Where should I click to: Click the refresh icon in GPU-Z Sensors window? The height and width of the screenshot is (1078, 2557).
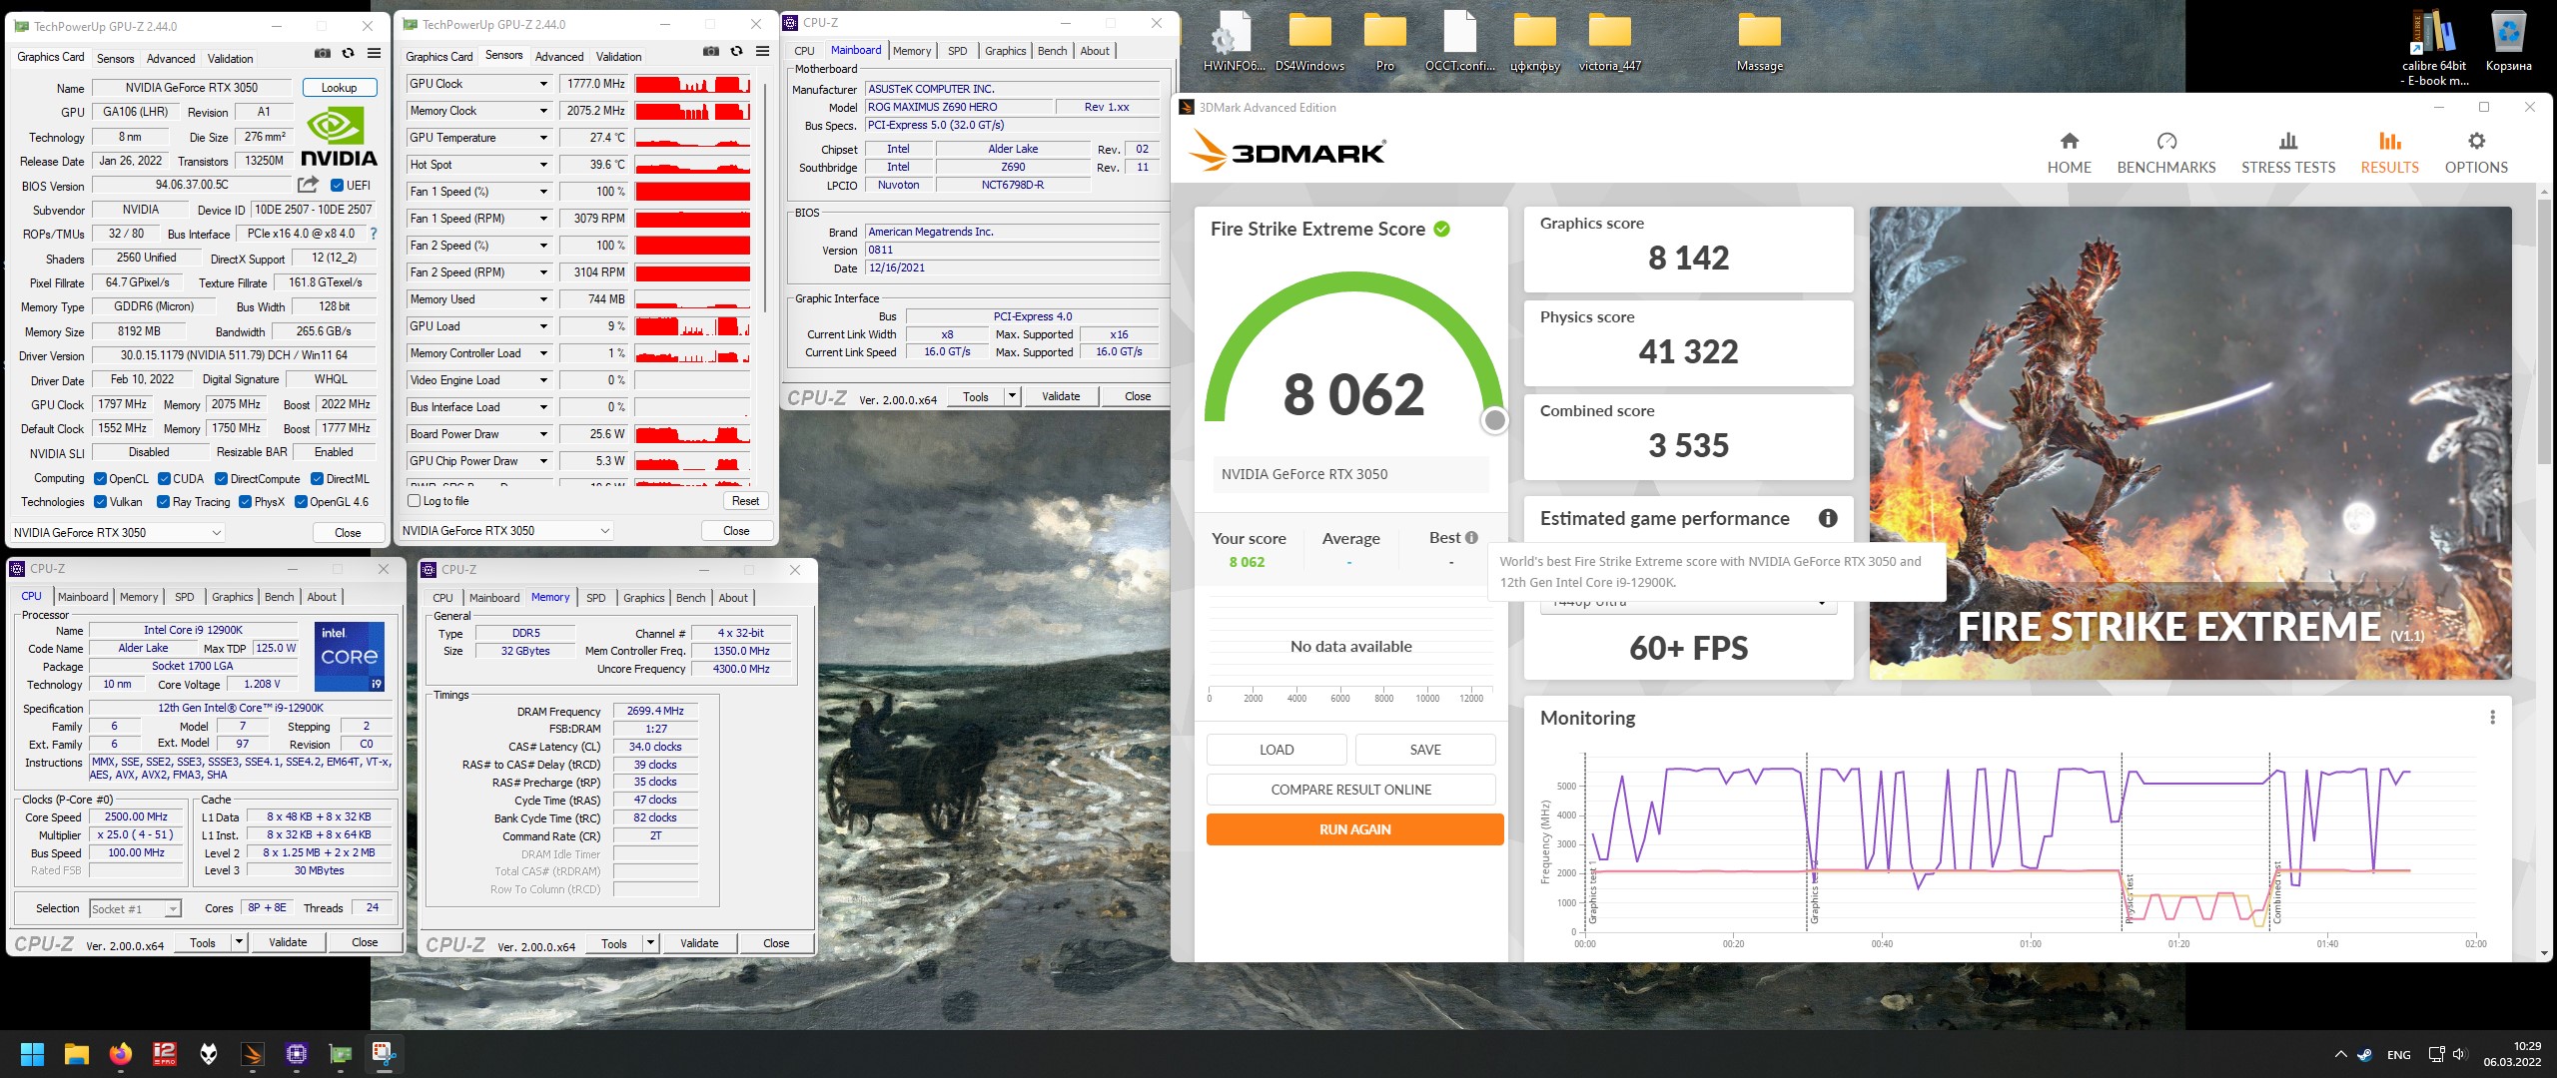[736, 52]
